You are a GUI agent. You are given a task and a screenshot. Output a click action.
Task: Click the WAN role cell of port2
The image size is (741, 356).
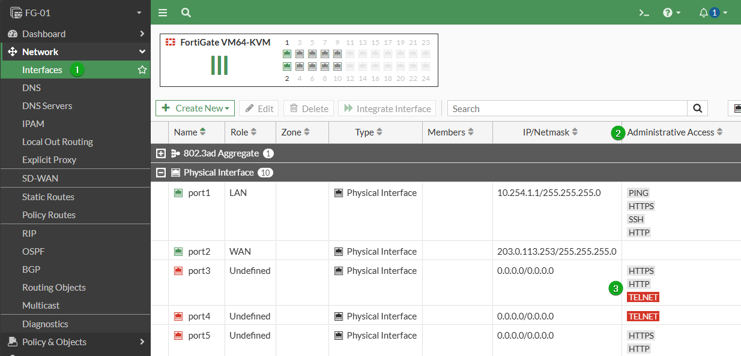(240, 252)
